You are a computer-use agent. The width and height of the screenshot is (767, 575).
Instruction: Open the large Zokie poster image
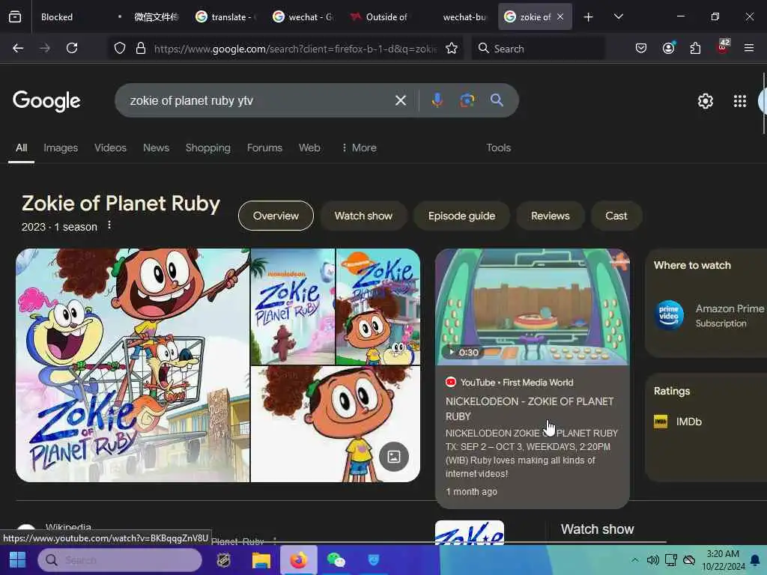(133, 365)
